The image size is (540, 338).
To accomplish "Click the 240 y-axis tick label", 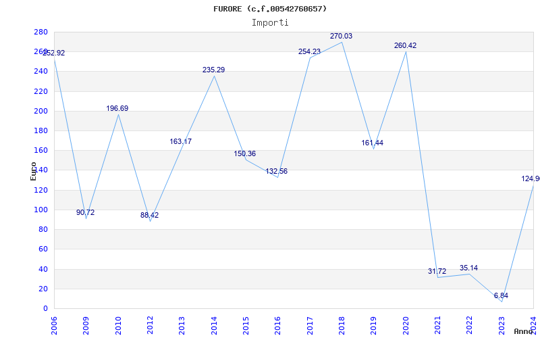I will [x=40, y=72].
